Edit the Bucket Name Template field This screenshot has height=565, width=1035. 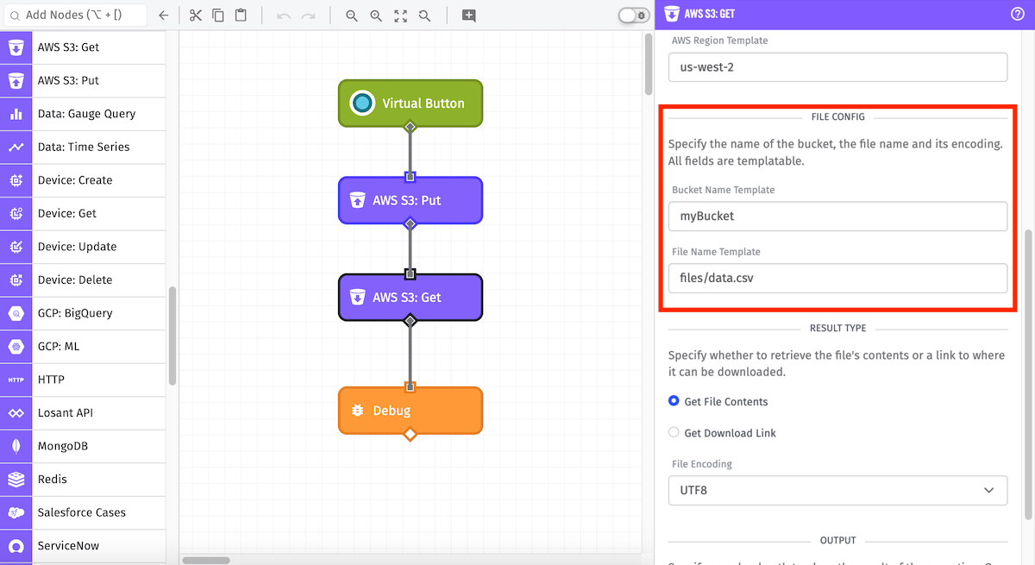pyautogui.click(x=837, y=217)
